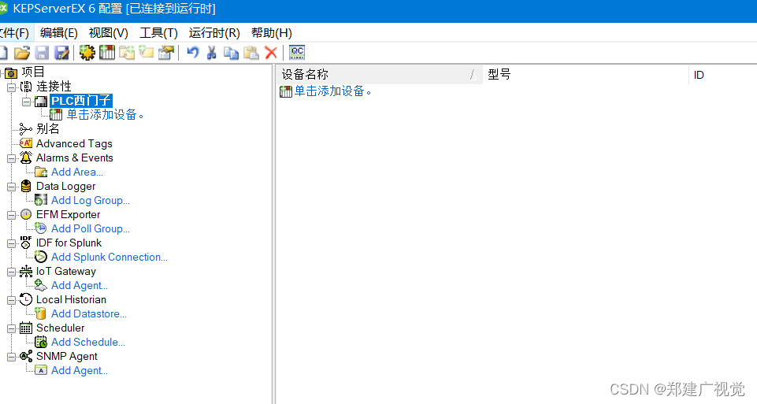Click the New Project toolbar icon
The width and height of the screenshot is (757, 404).
coord(3,53)
